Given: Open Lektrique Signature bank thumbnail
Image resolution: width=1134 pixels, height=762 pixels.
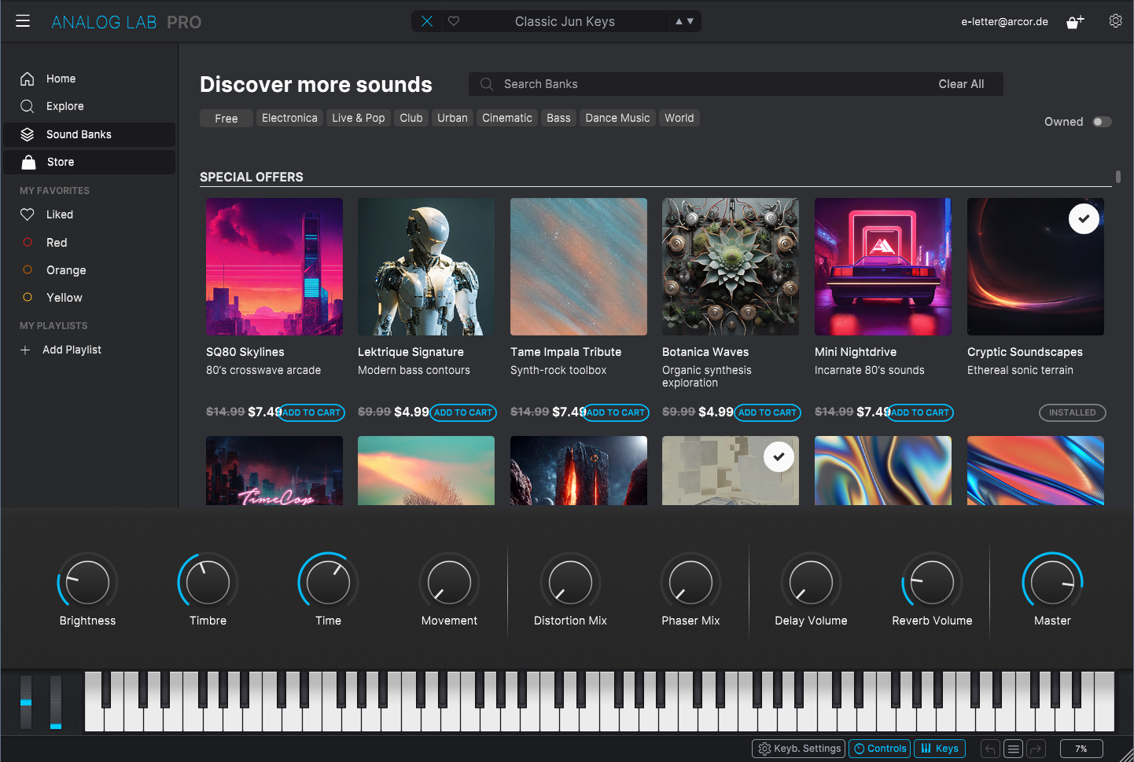Looking at the screenshot, I should coord(426,266).
